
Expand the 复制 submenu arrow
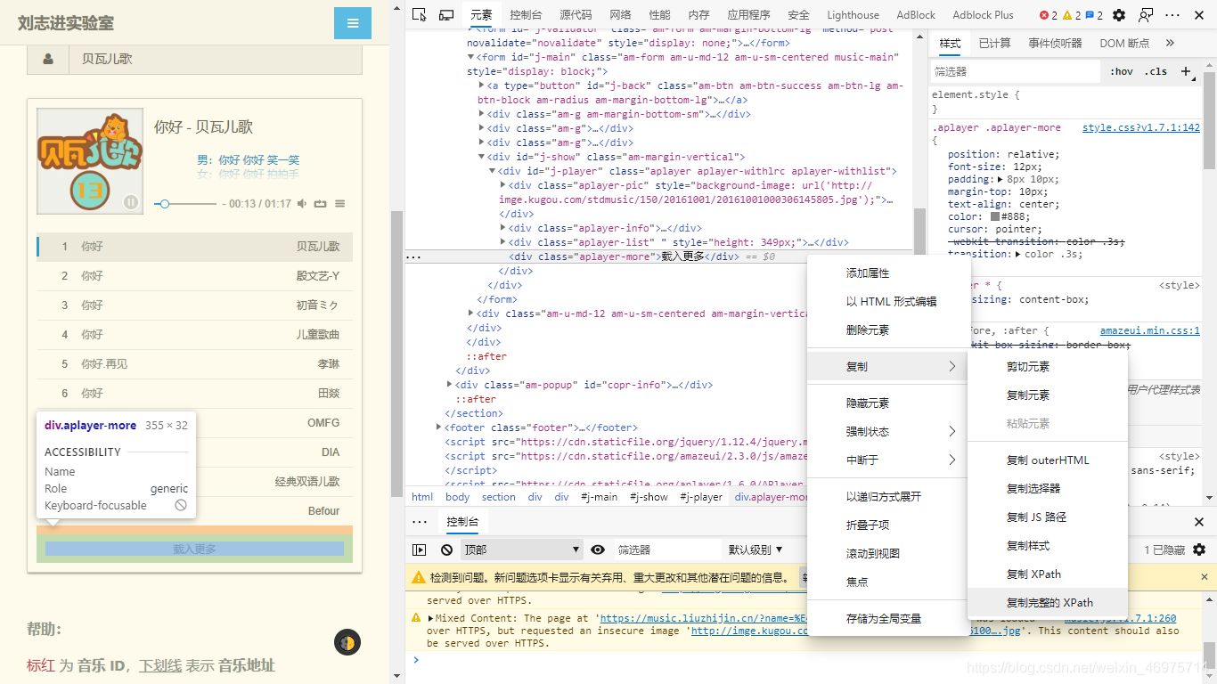952,366
